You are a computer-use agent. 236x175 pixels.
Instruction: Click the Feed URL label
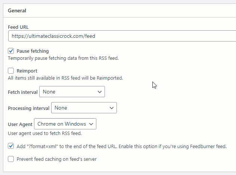click(x=18, y=27)
